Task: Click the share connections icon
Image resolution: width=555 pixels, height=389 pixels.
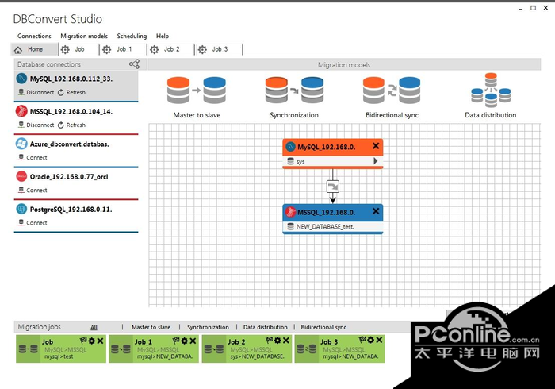Action: (134, 64)
